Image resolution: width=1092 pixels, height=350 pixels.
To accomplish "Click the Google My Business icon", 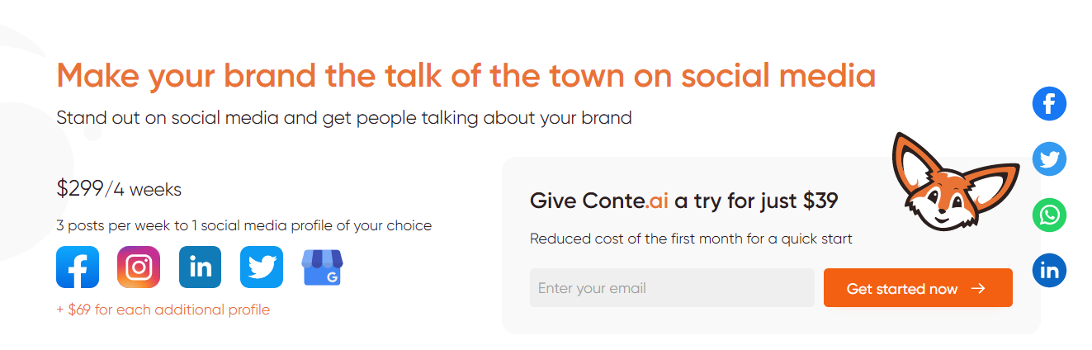I will 322,267.
